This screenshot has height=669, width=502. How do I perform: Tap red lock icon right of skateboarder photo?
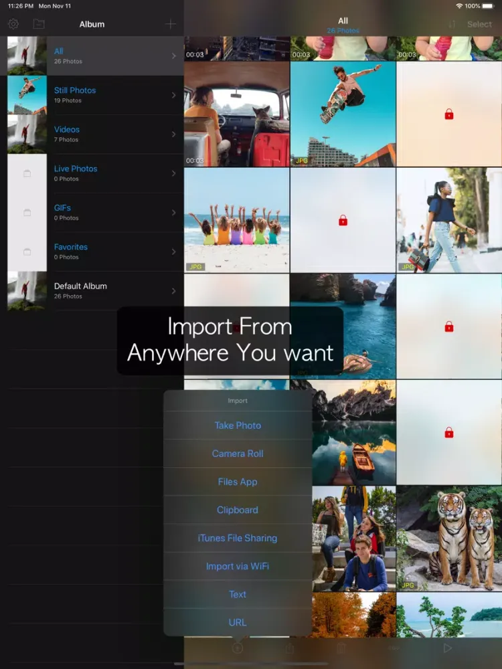[449, 114]
